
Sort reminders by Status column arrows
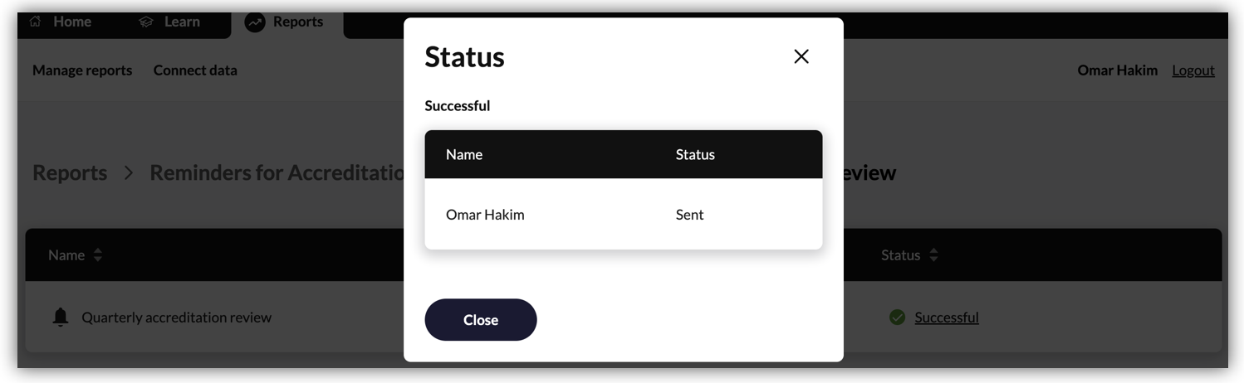[933, 255]
